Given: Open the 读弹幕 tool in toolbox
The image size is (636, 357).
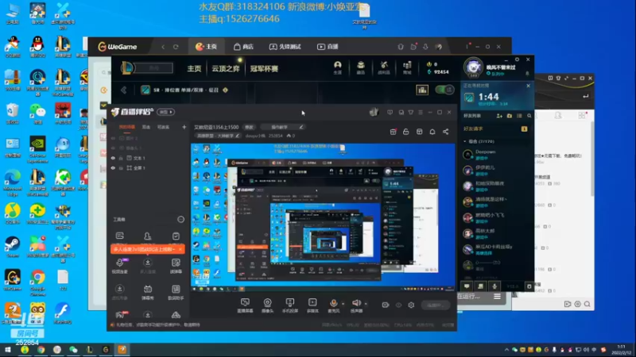Looking at the screenshot, I should click(176, 266).
